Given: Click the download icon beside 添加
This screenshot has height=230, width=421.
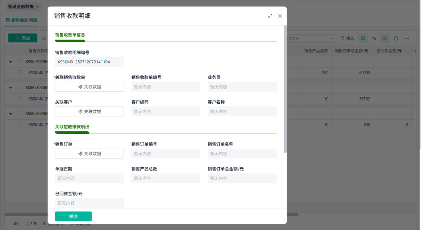Looking at the screenshot, I should pyautogui.click(x=44, y=38).
